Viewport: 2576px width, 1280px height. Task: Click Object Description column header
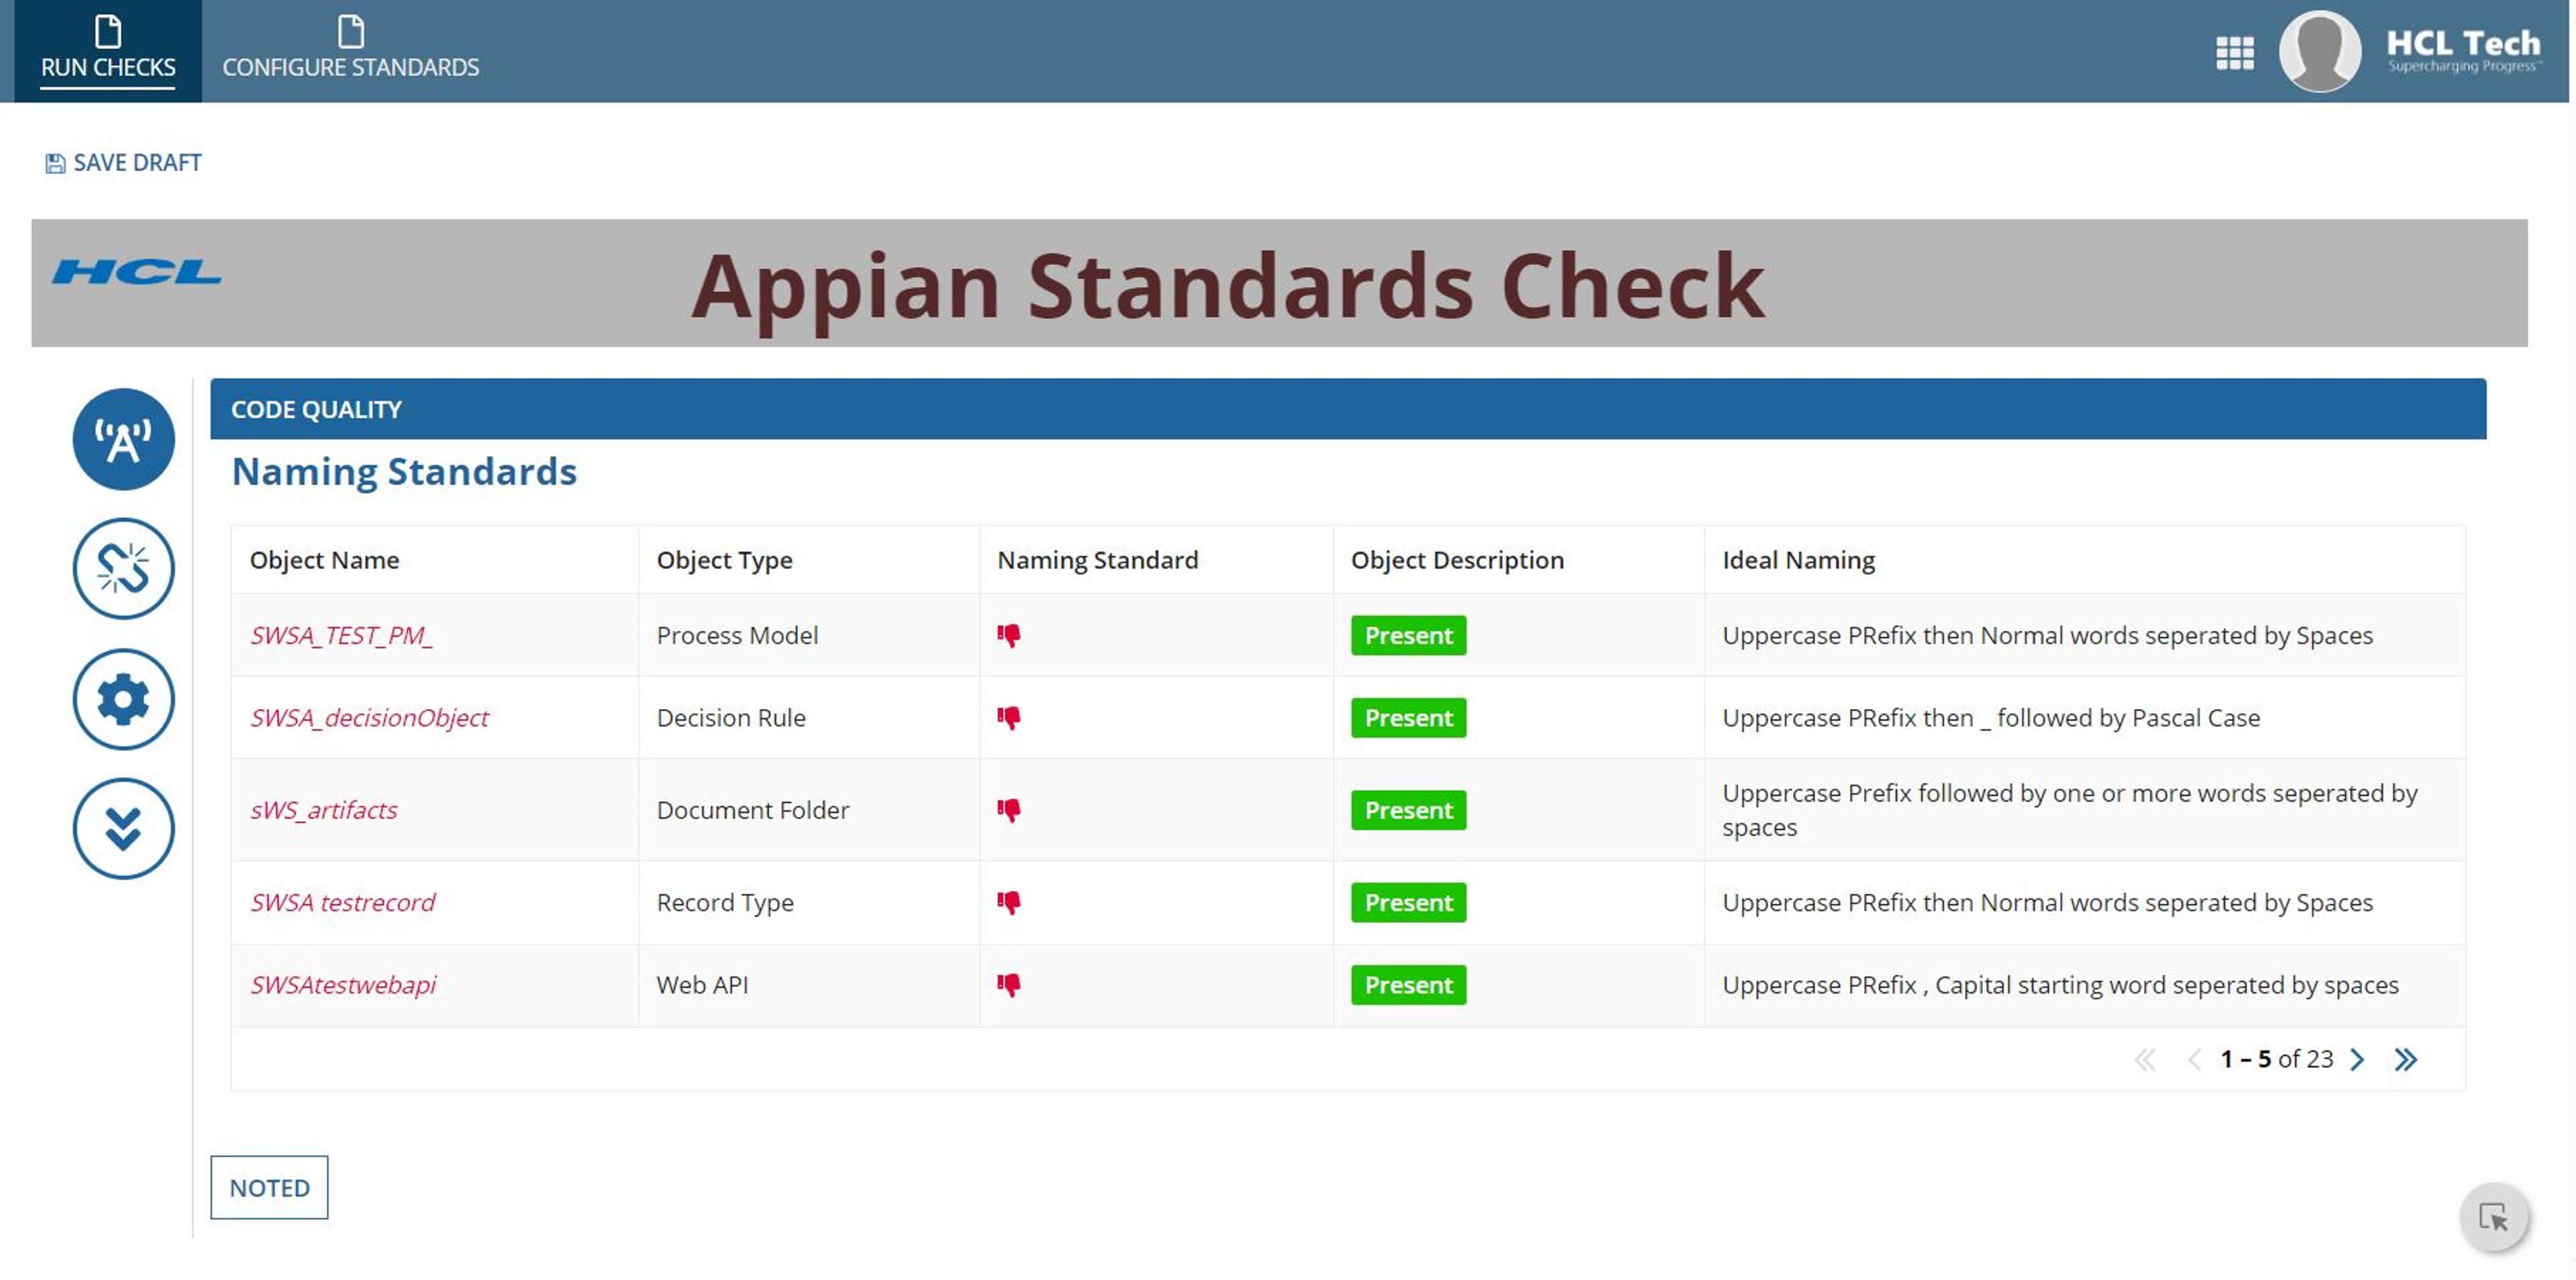pyautogui.click(x=1457, y=560)
